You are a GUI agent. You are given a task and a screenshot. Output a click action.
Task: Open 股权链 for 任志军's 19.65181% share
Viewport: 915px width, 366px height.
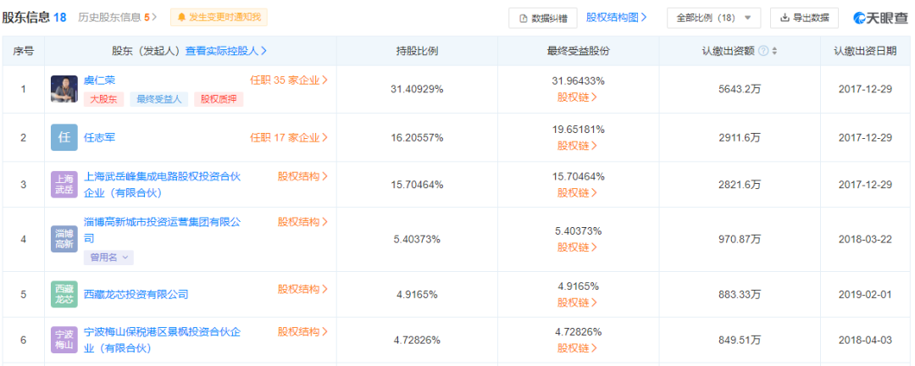pos(577,145)
